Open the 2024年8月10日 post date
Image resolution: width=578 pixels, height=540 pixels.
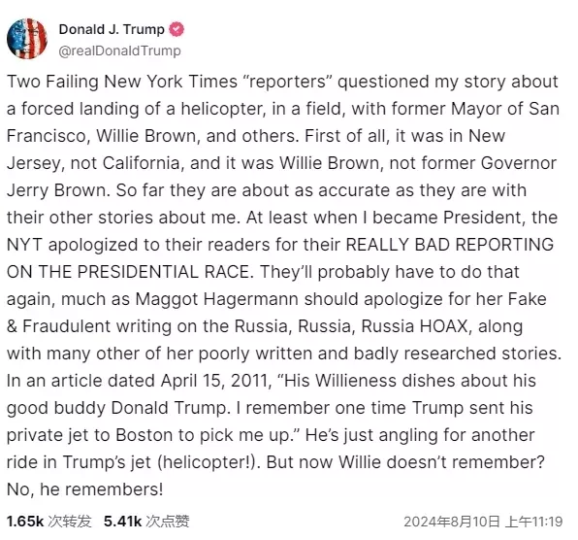click(x=452, y=522)
